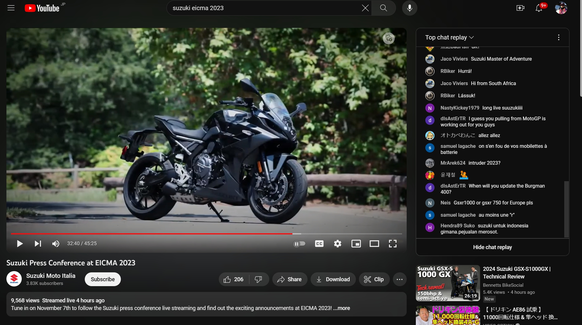Click Hide chat replay

492,247
